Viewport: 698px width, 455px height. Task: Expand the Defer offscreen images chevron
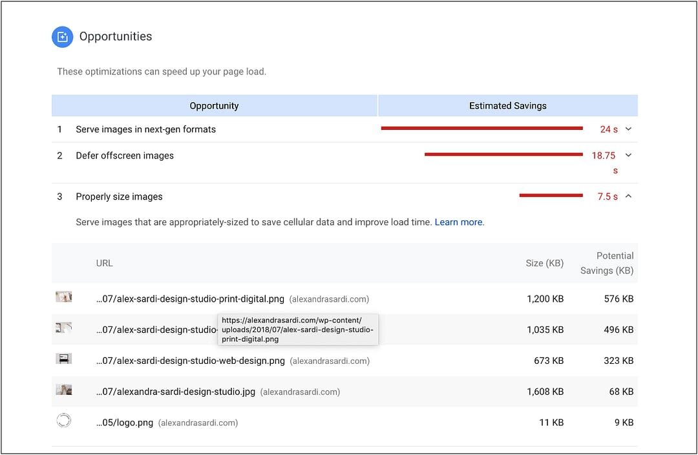click(x=628, y=155)
